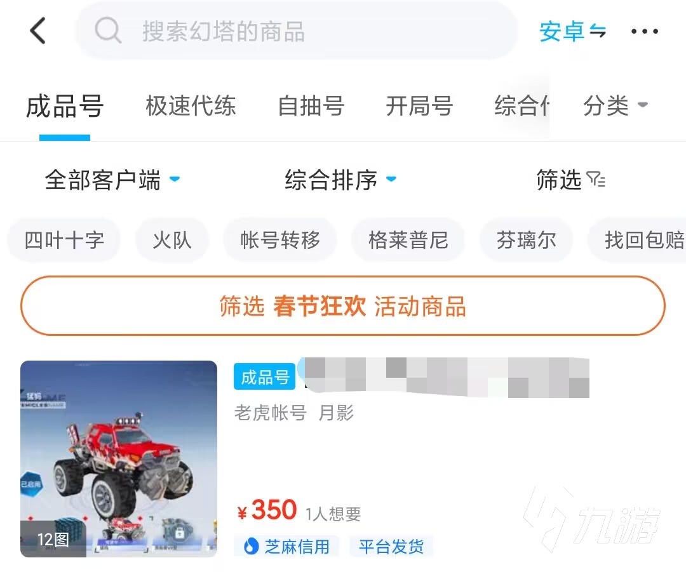The height and width of the screenshot is (572, 686).
Task: Expand the 全部客户端 dropdown
Action: click(112, 180)
